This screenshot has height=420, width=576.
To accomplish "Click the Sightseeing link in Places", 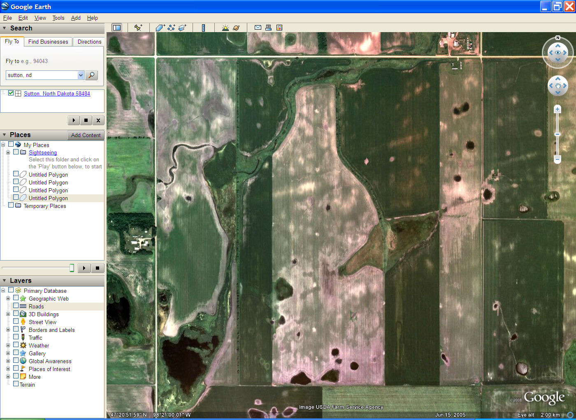I will pos(43,152).
